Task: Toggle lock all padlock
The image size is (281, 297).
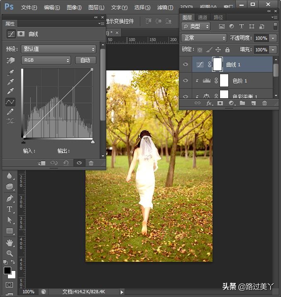Action: pyautogui.click(x=227, y=50)
